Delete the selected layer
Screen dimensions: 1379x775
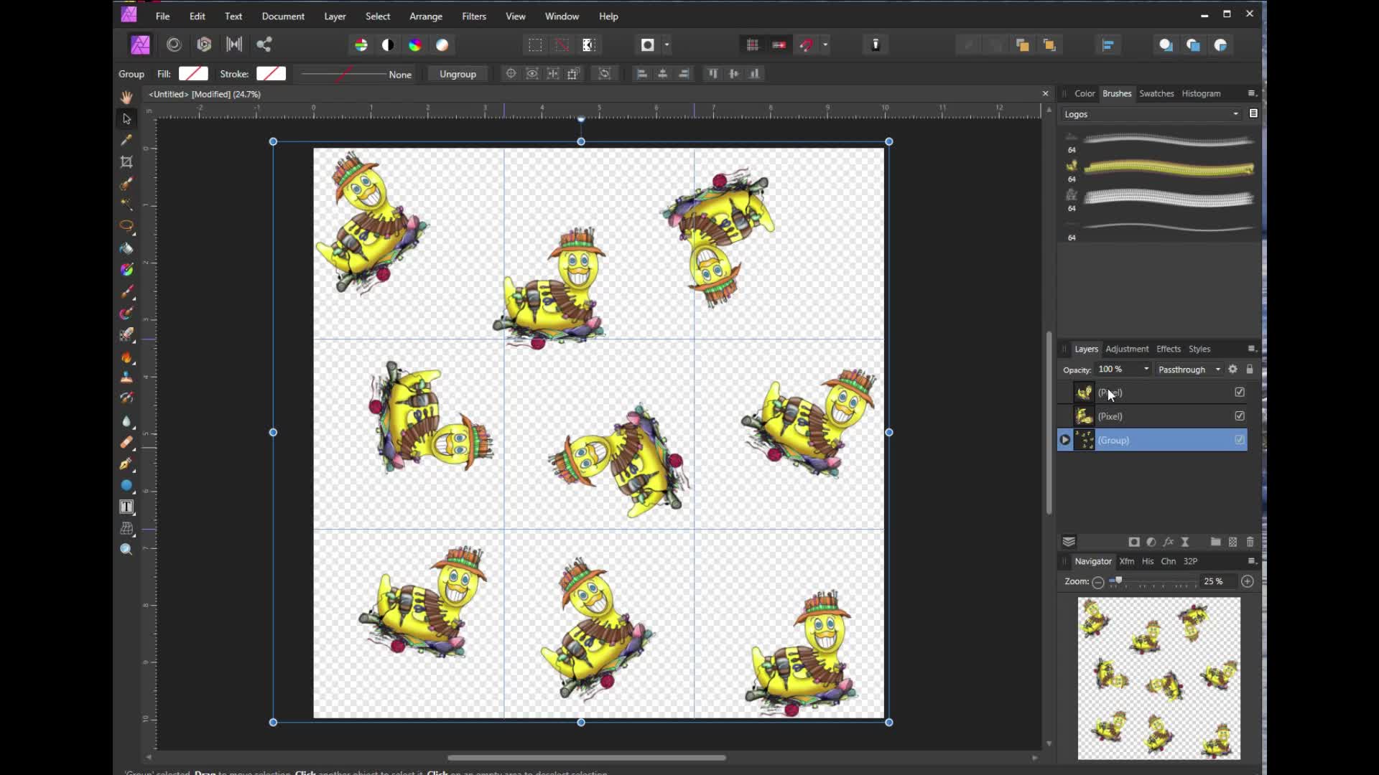[1250, 542]
